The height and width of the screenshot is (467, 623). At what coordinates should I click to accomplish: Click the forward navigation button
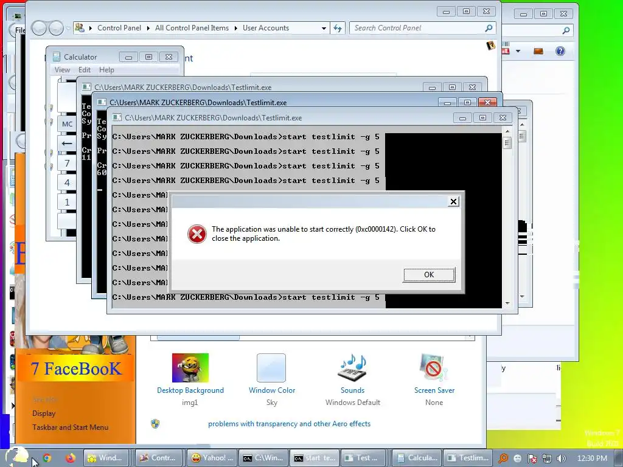[56, 28]
